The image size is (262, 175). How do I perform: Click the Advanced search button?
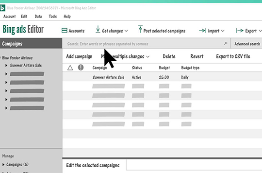247,44
